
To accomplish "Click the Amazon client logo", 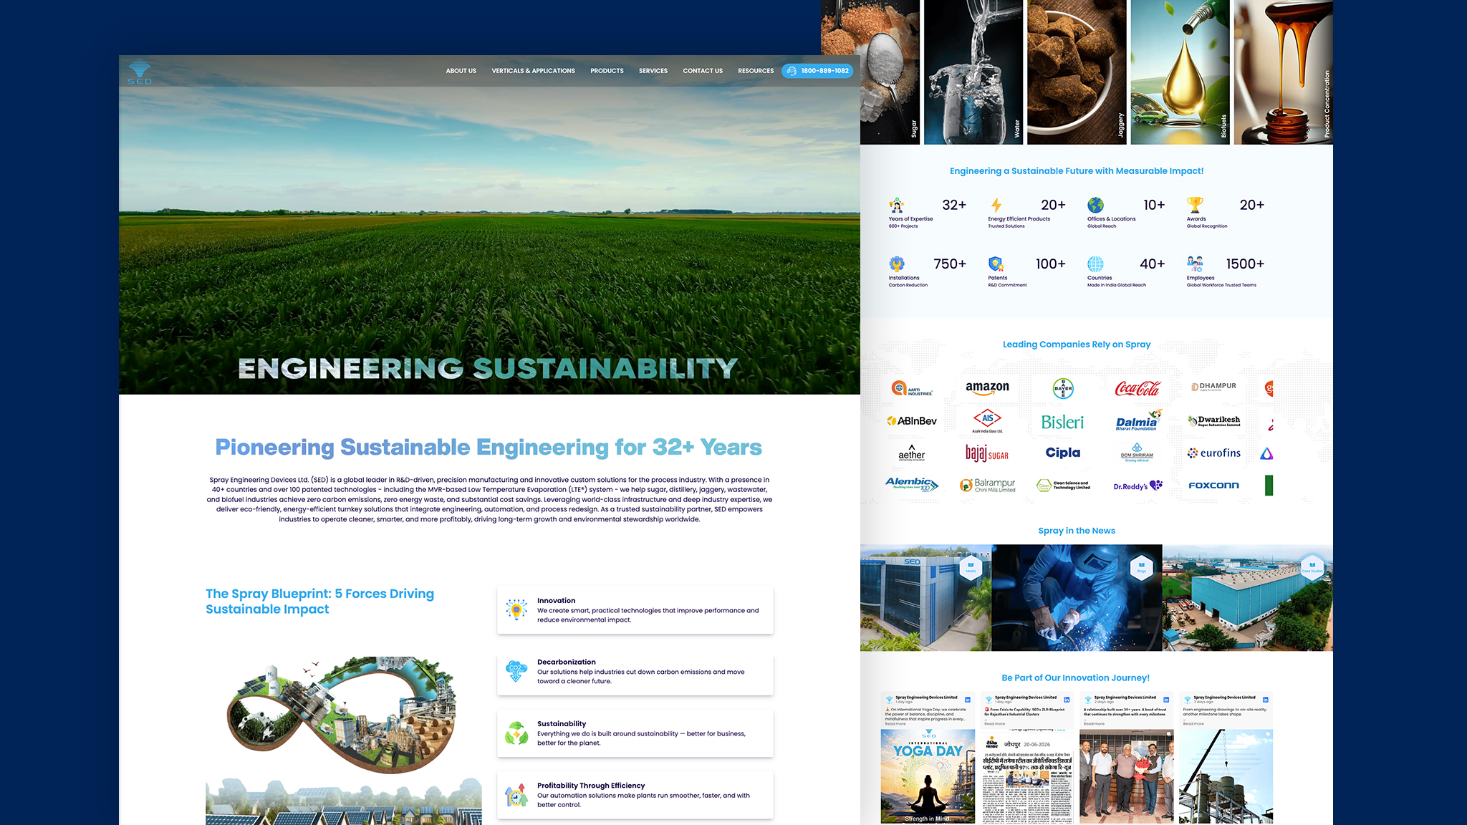I will 987,388.
